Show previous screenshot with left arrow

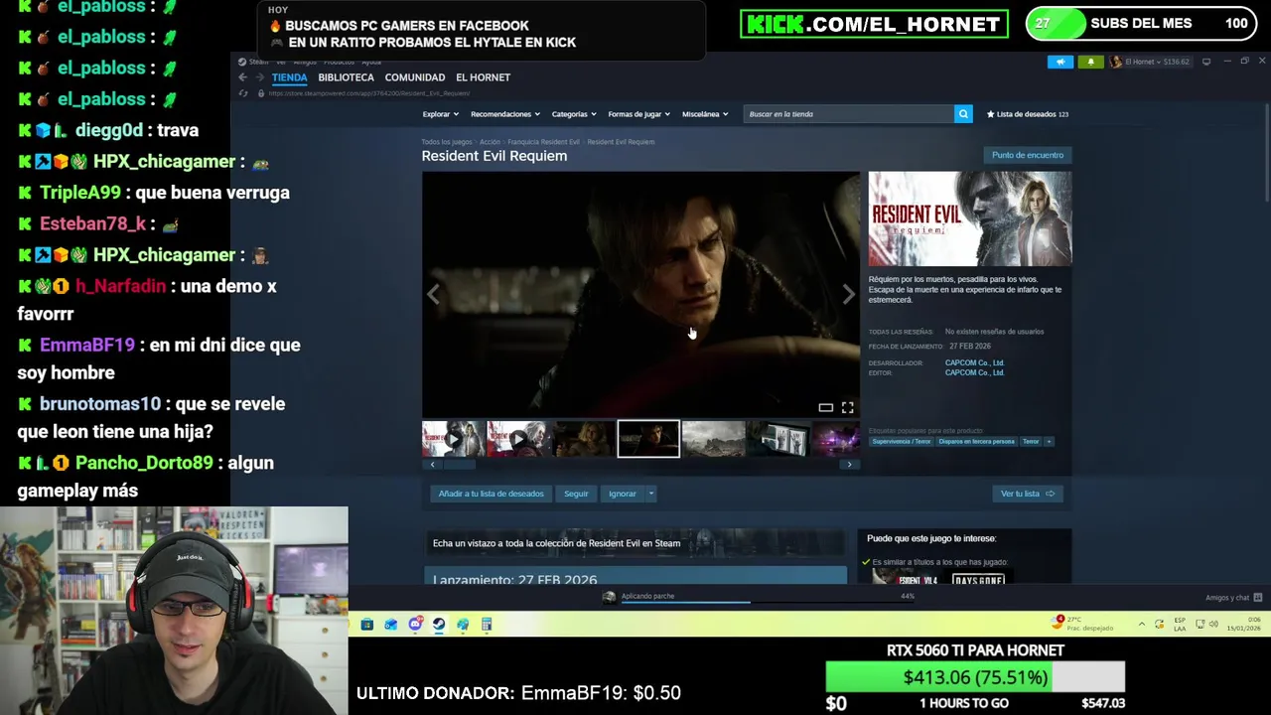pyautogui.click(x=433, y=294)
